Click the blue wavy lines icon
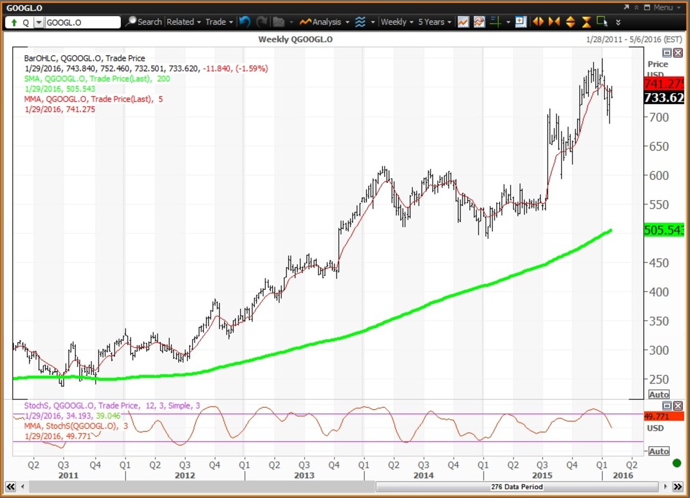This screenshot has width=690, height=498. tap(361, 22)
